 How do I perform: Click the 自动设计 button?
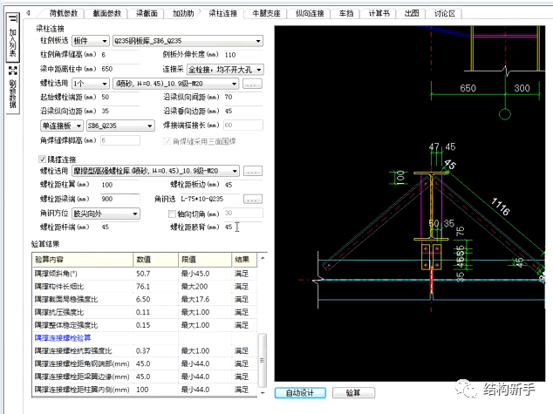point(300,393)
